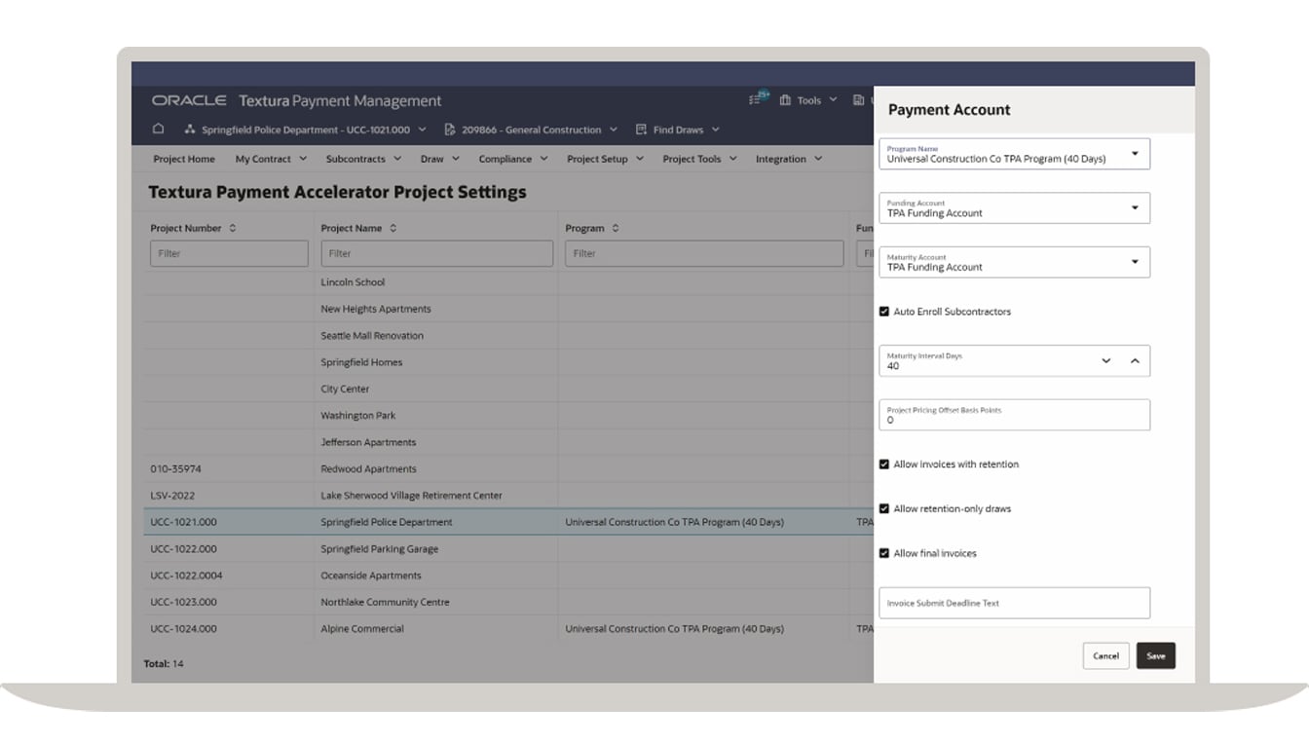Save the Payment Account settings
Image resolution: width=1309 pixels, height=744 pixels.
pos(1156,655)
